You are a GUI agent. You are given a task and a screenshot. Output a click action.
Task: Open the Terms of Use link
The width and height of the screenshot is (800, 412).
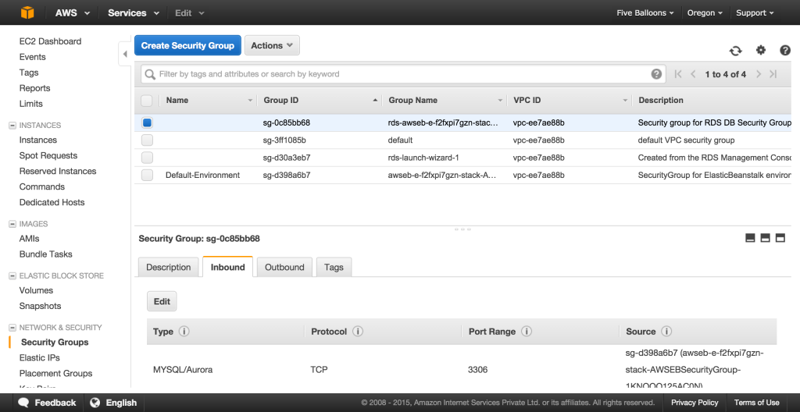[756, 403]
